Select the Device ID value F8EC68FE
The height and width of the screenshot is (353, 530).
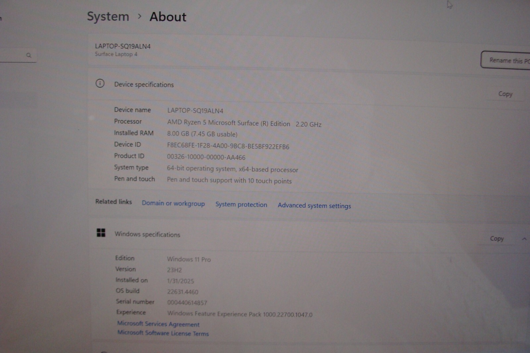tap(228, 146)
